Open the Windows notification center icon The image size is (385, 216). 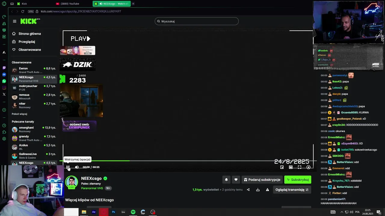(379, 212)
